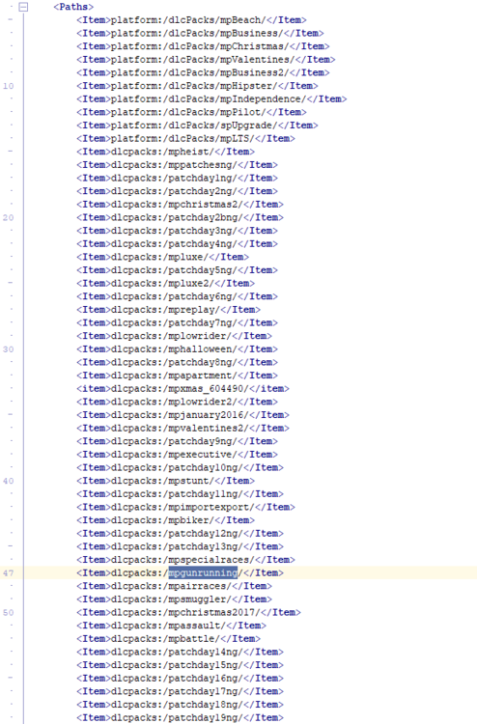Select the patchday12ng line
The height and width of the screenshot is (724, 477).
[181, 533]
